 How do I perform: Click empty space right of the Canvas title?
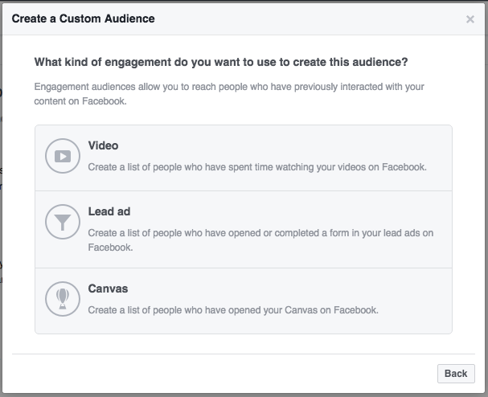coord(281,289)
